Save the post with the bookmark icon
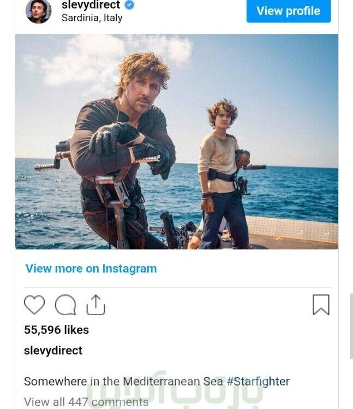The image size is (353, 409). [321, 305]
